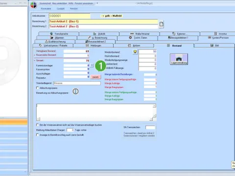This screenshot has width=235, height=176.
Task: Click the small question mark button beside Kommissionslager
Action: [x=92, y=66]
